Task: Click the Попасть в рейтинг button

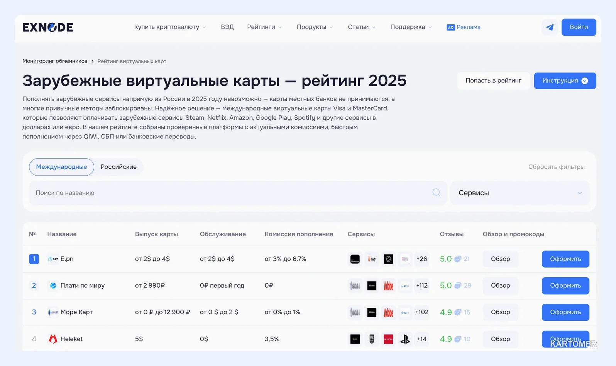Action: 493,81
